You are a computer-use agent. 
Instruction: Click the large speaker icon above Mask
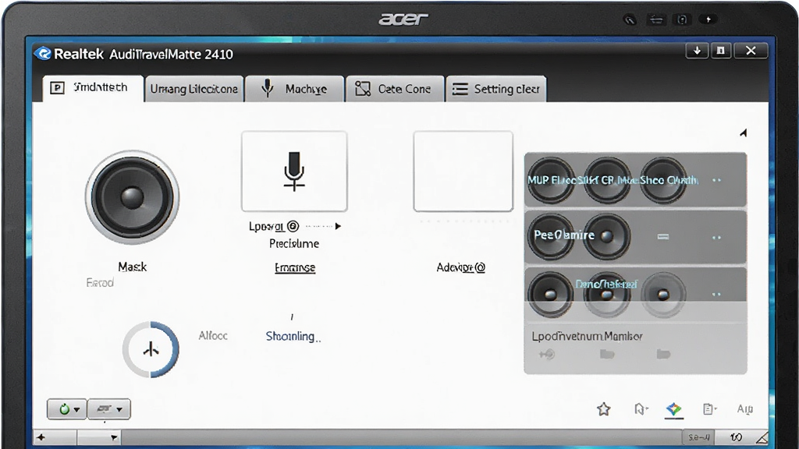[132, 197]
